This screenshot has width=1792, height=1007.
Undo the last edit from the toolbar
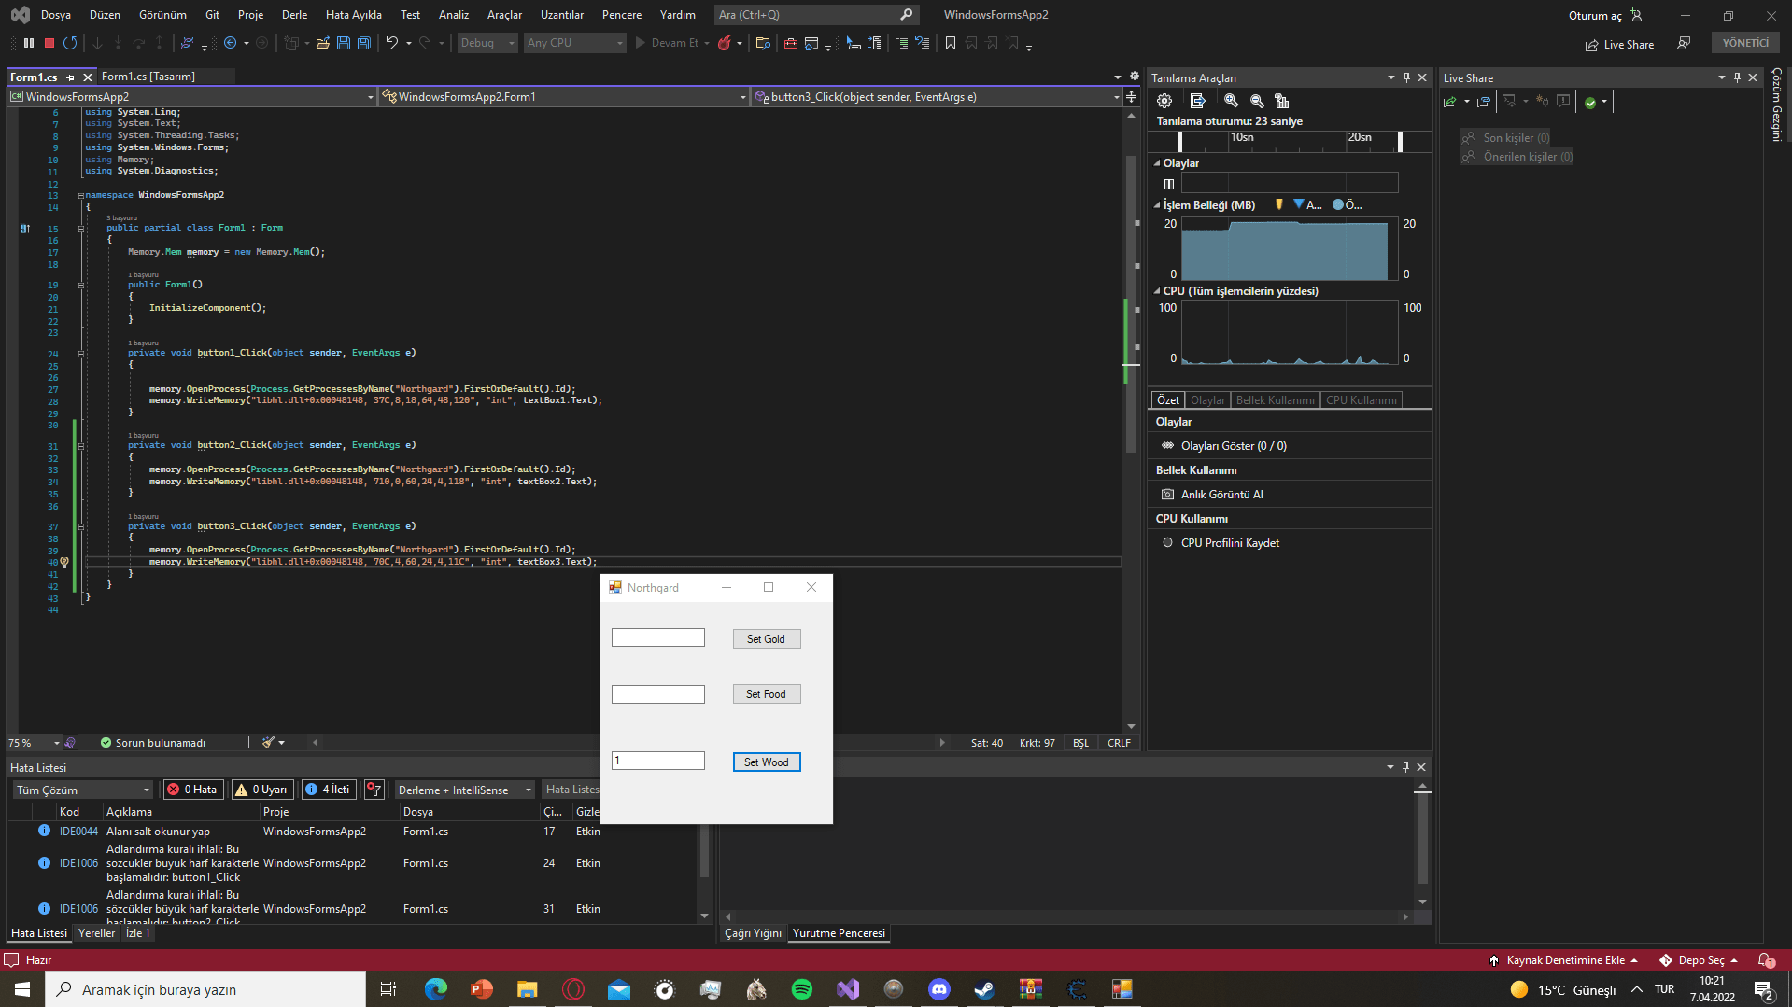(x=392, y=43)
